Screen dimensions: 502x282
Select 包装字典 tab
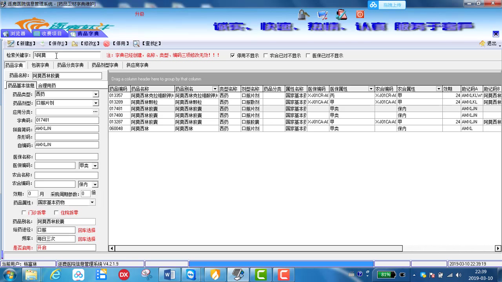coord(40,65)
